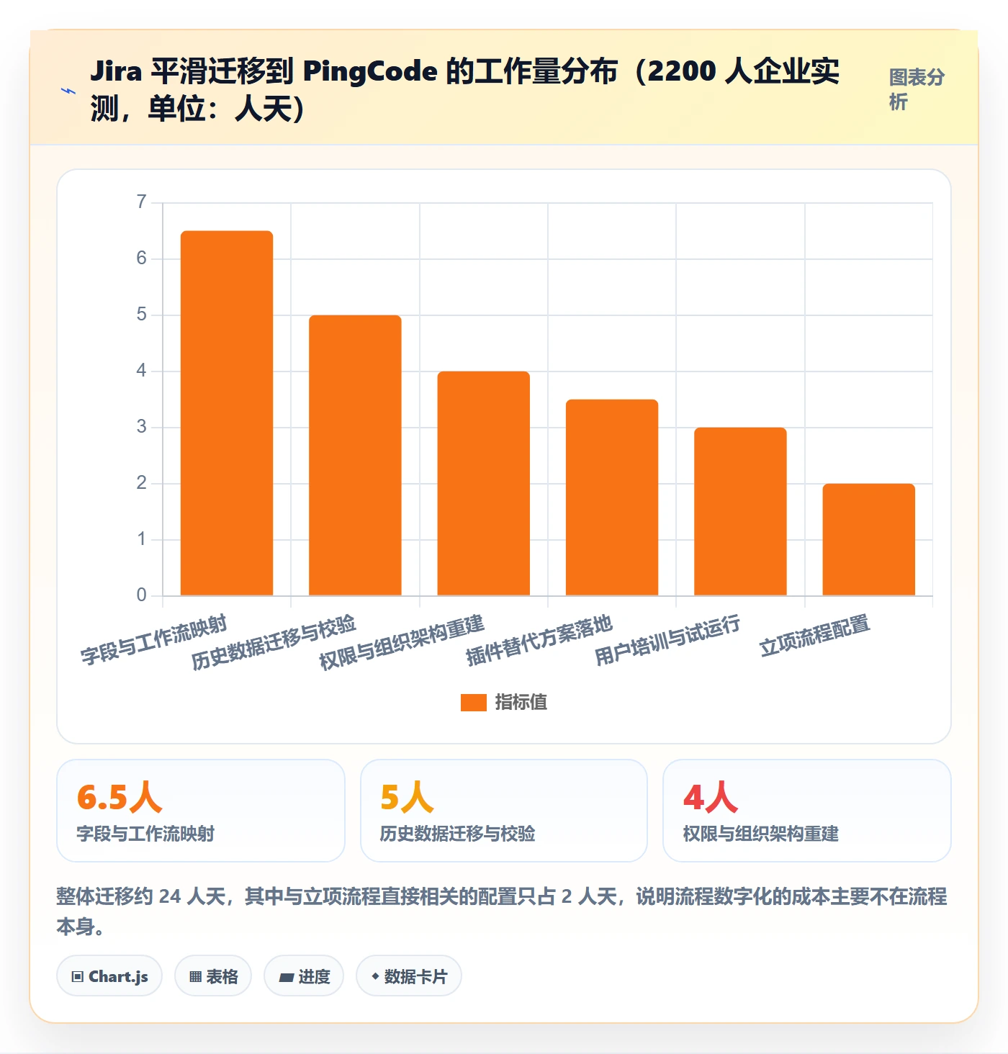Screen dimensions: 1008x1054
Task: Click the x-axis label 历史数据迁移与校验
Action: [274, 642]
